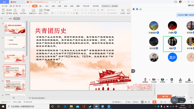This screenshot has width=194, height=109.
Task: Open the Design ribbon tab
Action: coord(47,6)
